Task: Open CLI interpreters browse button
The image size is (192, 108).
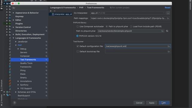Action: click(168, 13)
